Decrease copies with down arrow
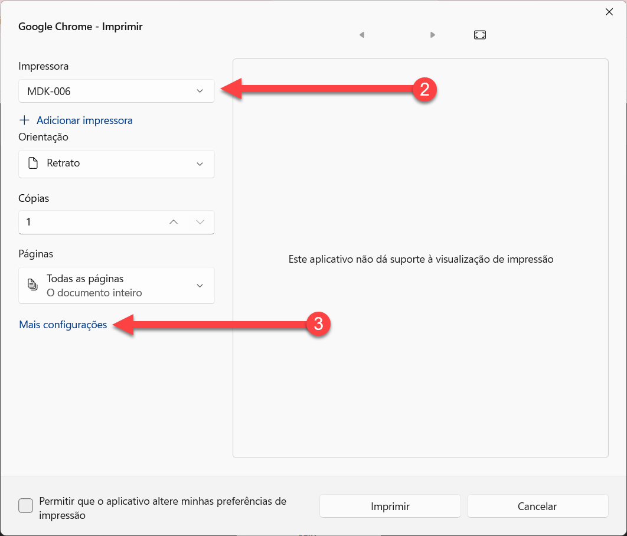Screen dimensions: 627x536 pos(200,222)
